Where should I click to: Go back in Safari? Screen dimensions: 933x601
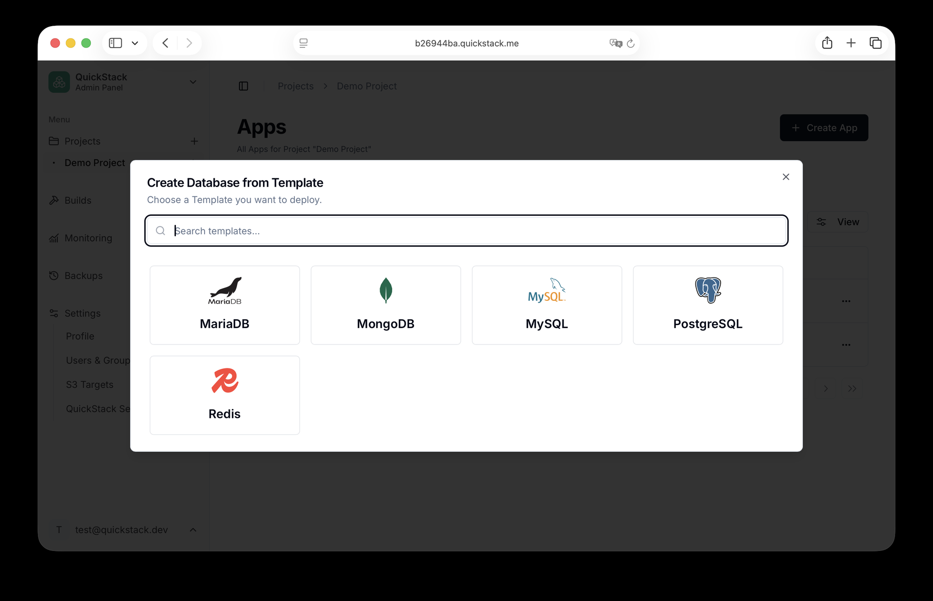(165, 43)
